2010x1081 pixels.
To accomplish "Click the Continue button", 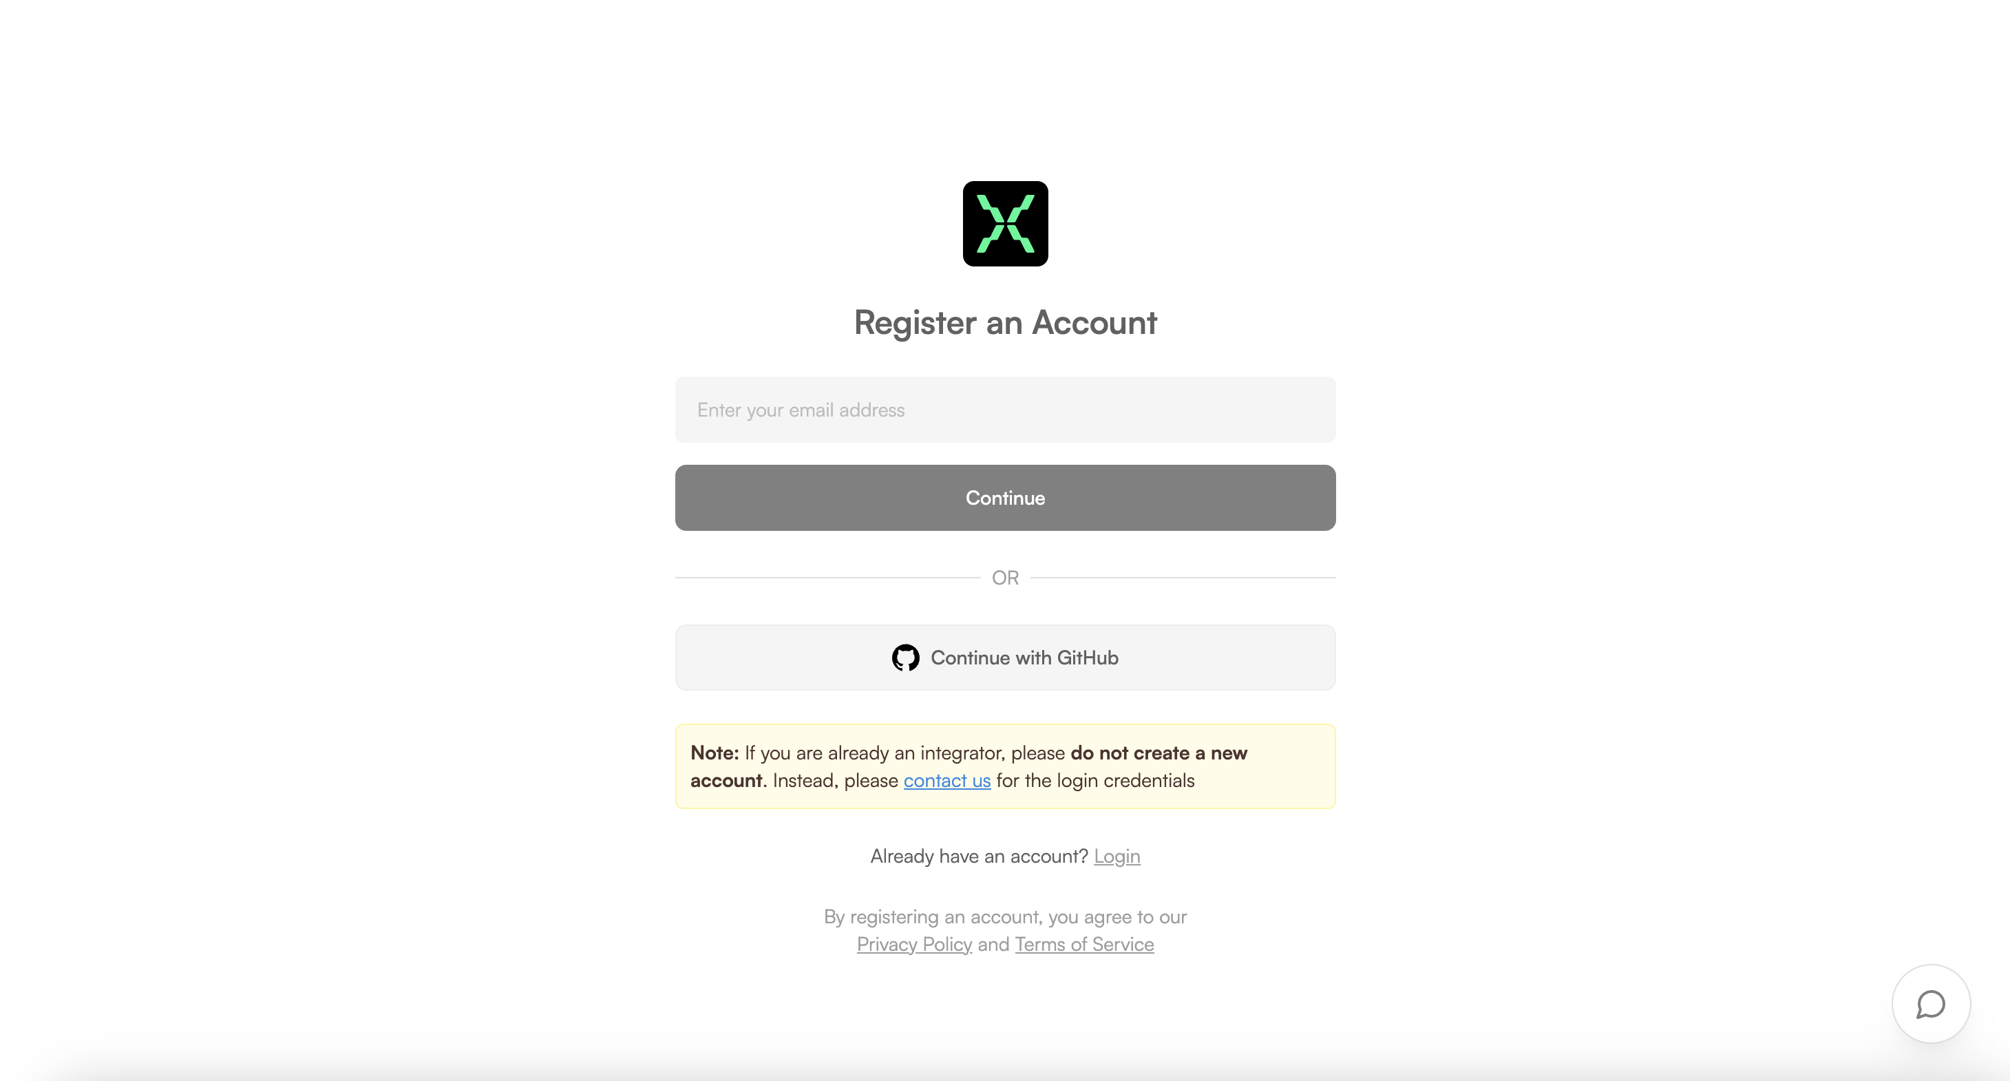I will (x=1005, y=497).
